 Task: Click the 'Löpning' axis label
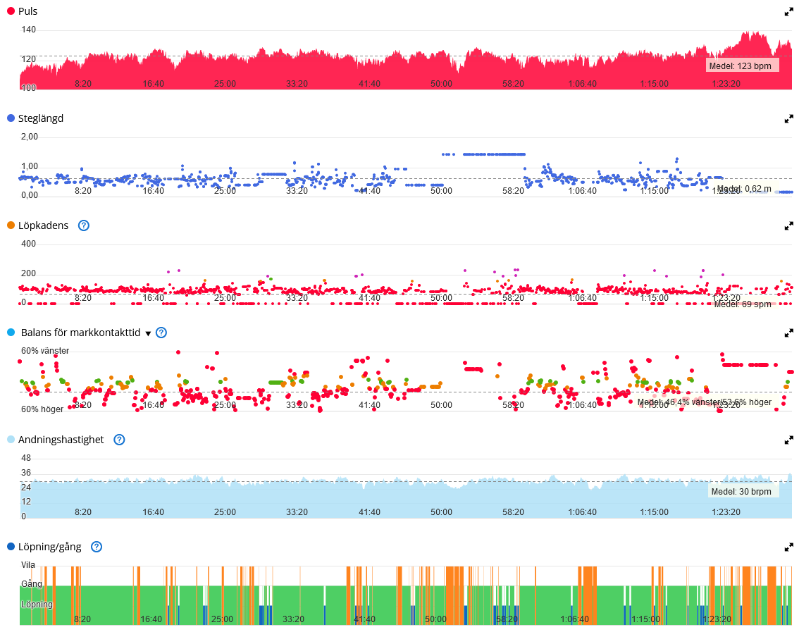(37, 605)
